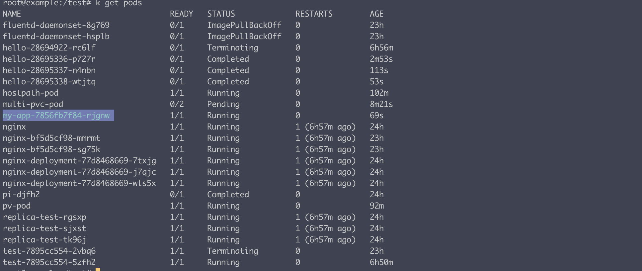Click the nginx-deployment-77d8468669-7txjg pod name

(79, 161)
